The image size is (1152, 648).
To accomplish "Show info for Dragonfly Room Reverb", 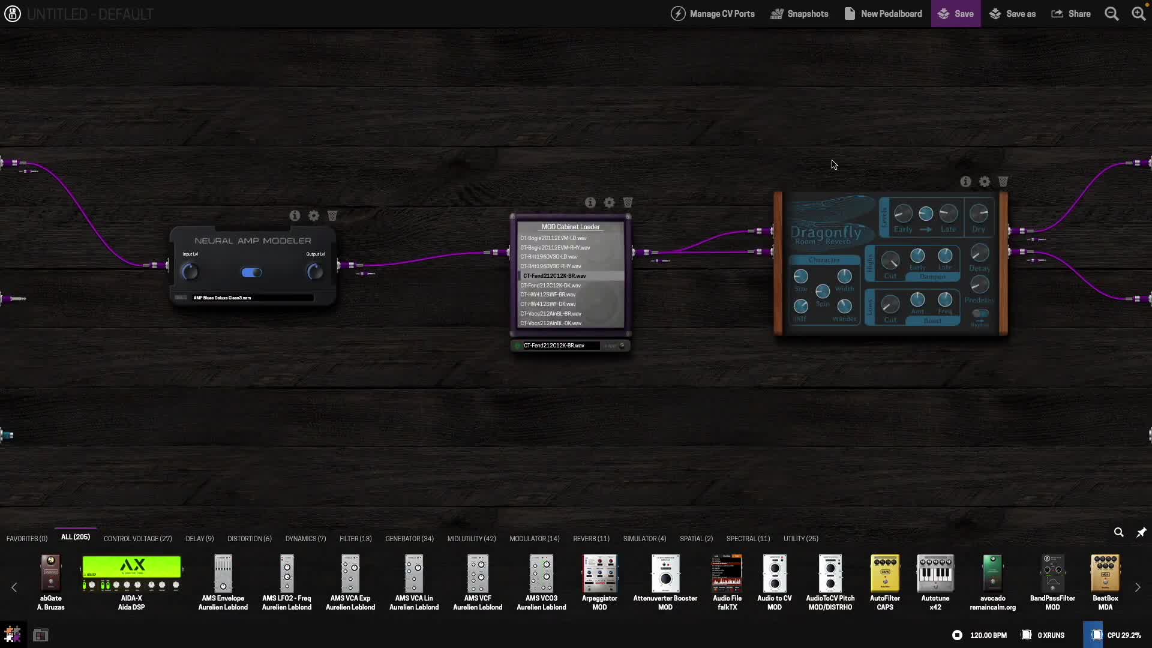I will click(x=965, y=181).
